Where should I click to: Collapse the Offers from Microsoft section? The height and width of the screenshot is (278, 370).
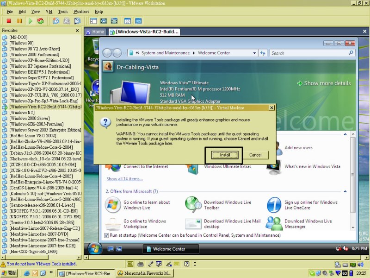pos(345,191)
